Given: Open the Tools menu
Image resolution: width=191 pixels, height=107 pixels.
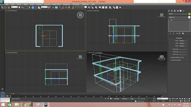Looking at the screenshot, I should point(13,4).
